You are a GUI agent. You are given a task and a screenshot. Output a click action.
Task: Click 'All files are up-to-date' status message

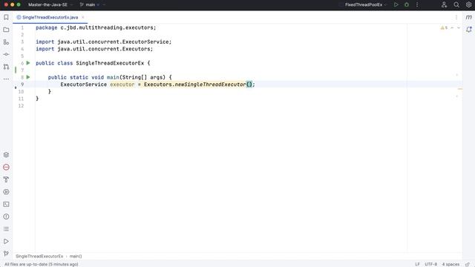tap(42, 264)
